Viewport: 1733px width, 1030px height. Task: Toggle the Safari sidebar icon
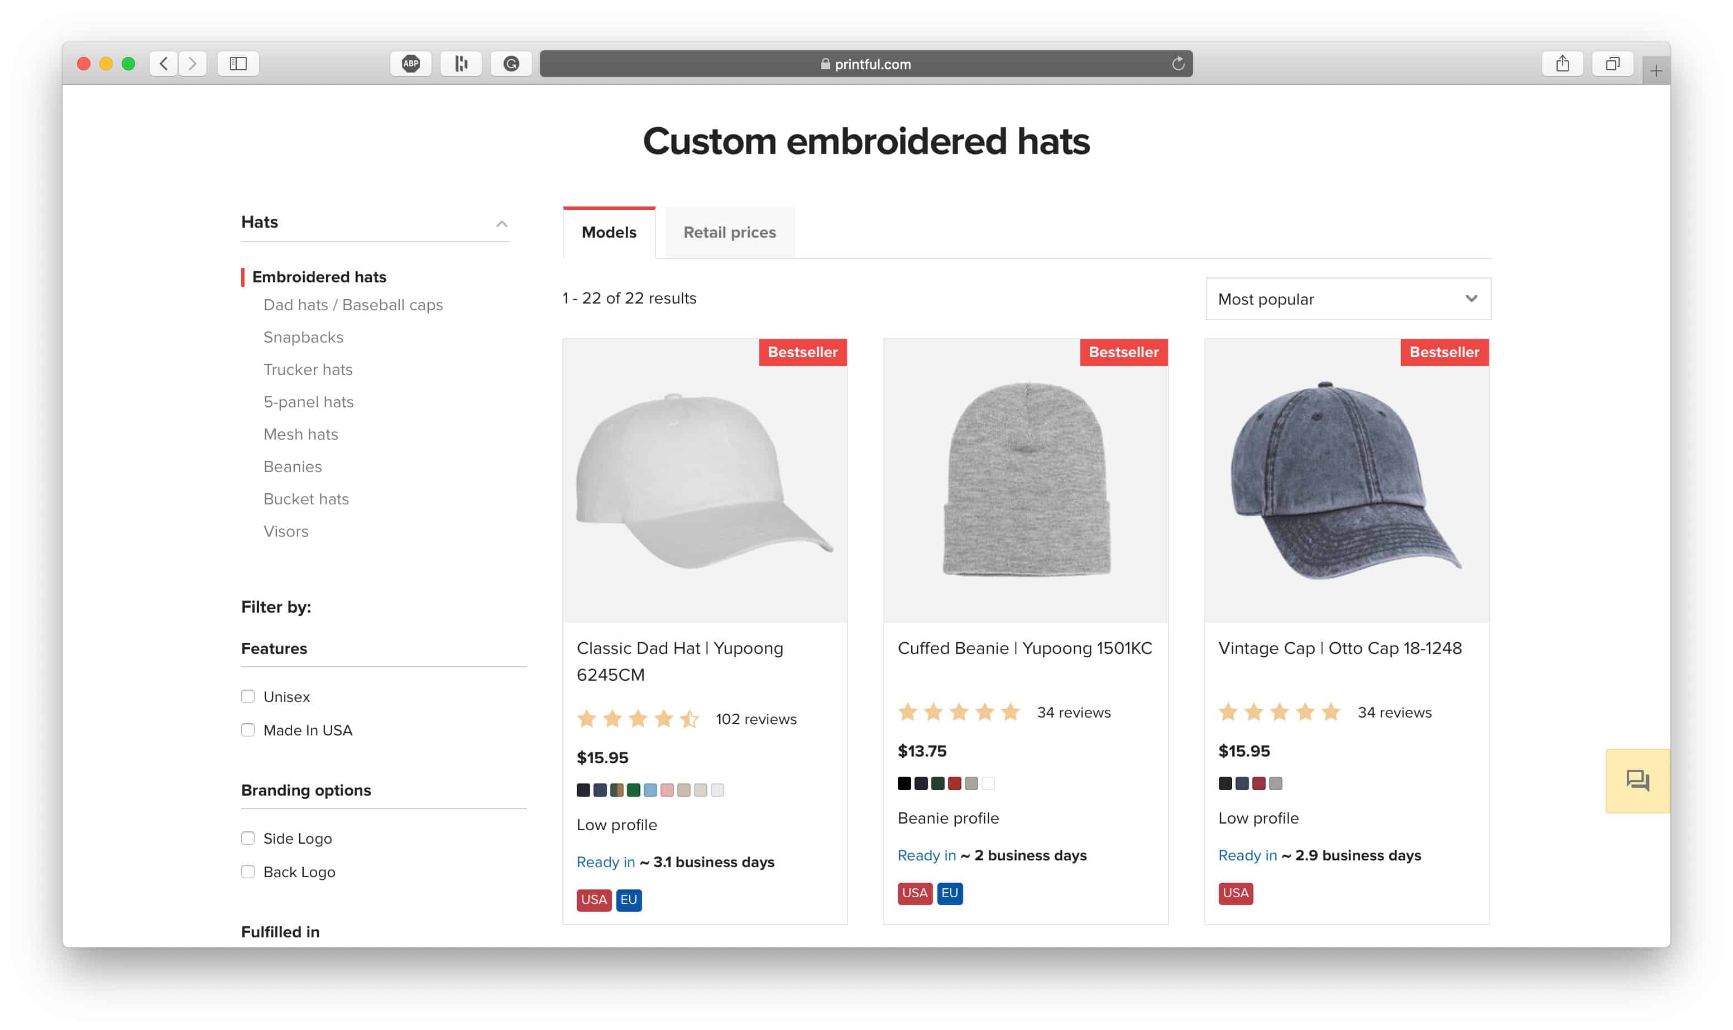[x=238, y=64]
